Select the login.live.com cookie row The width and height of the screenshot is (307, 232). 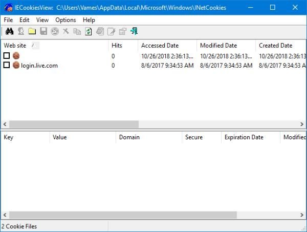153,65
